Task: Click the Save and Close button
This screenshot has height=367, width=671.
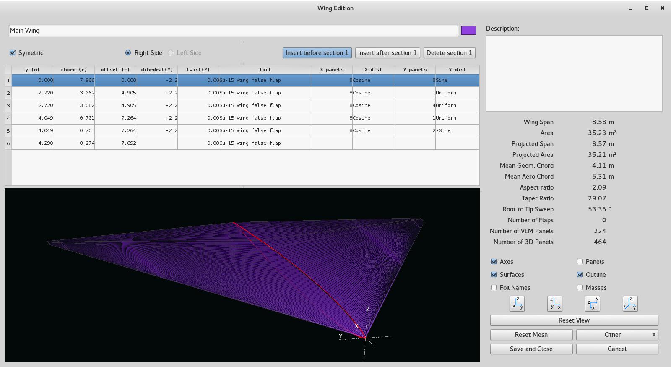Action: [531, 349]
